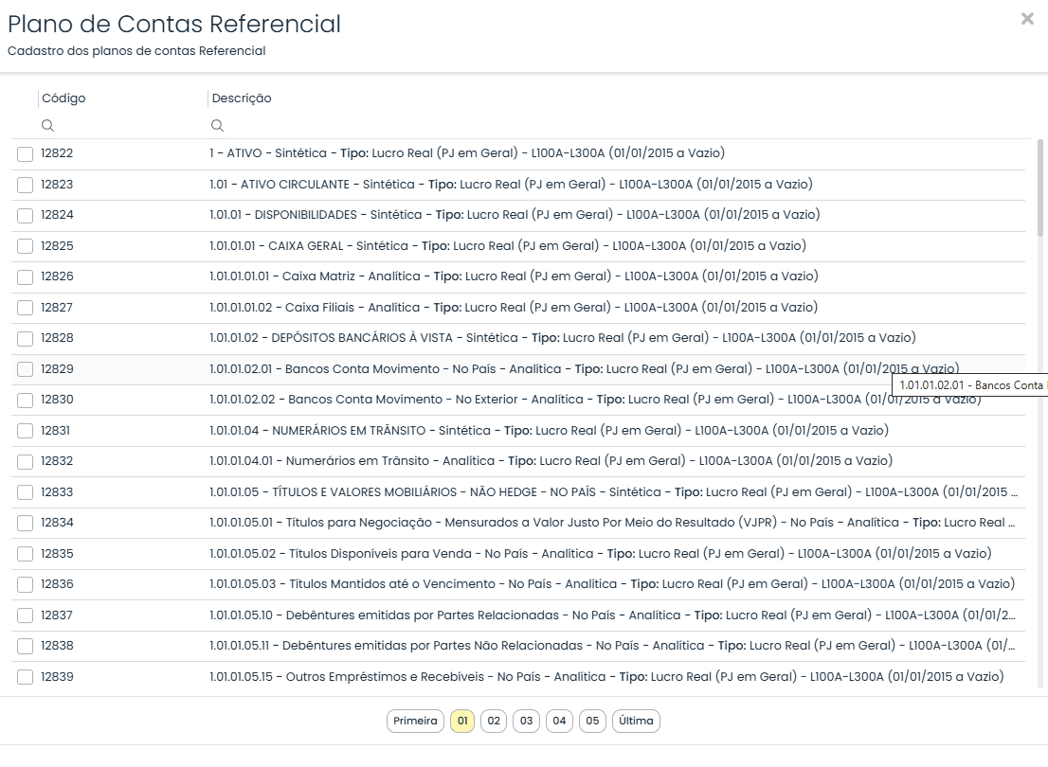Click the search icon under Descrição
This screenshot has height=767, width=1048.
pos(217,126)
